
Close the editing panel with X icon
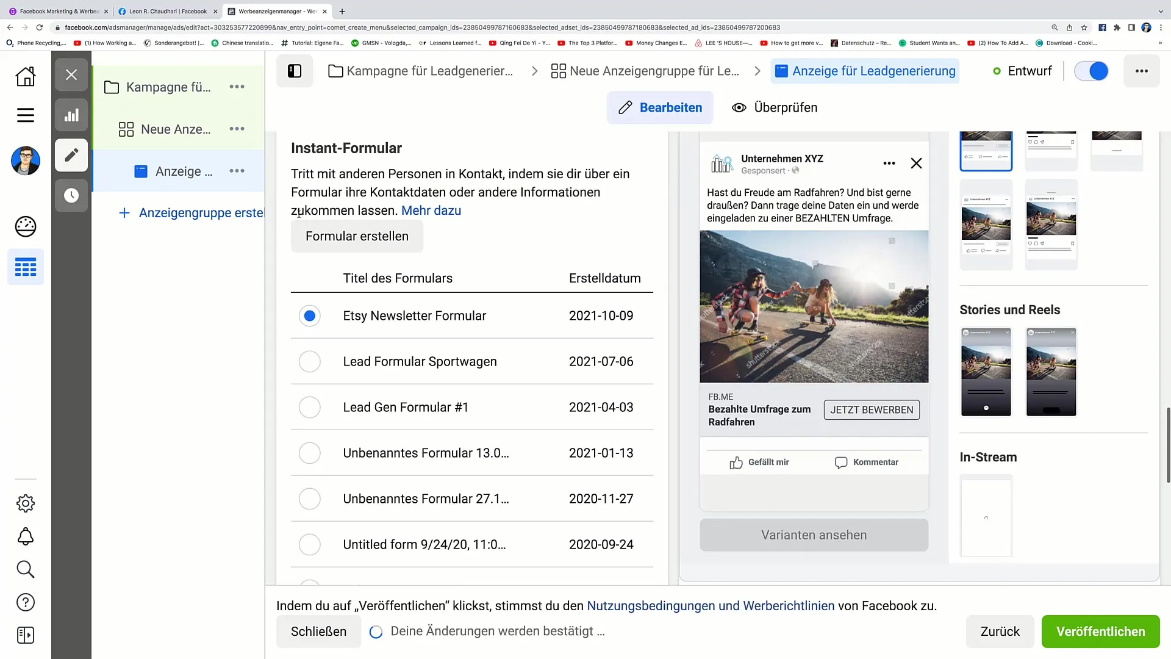point(71,74)
